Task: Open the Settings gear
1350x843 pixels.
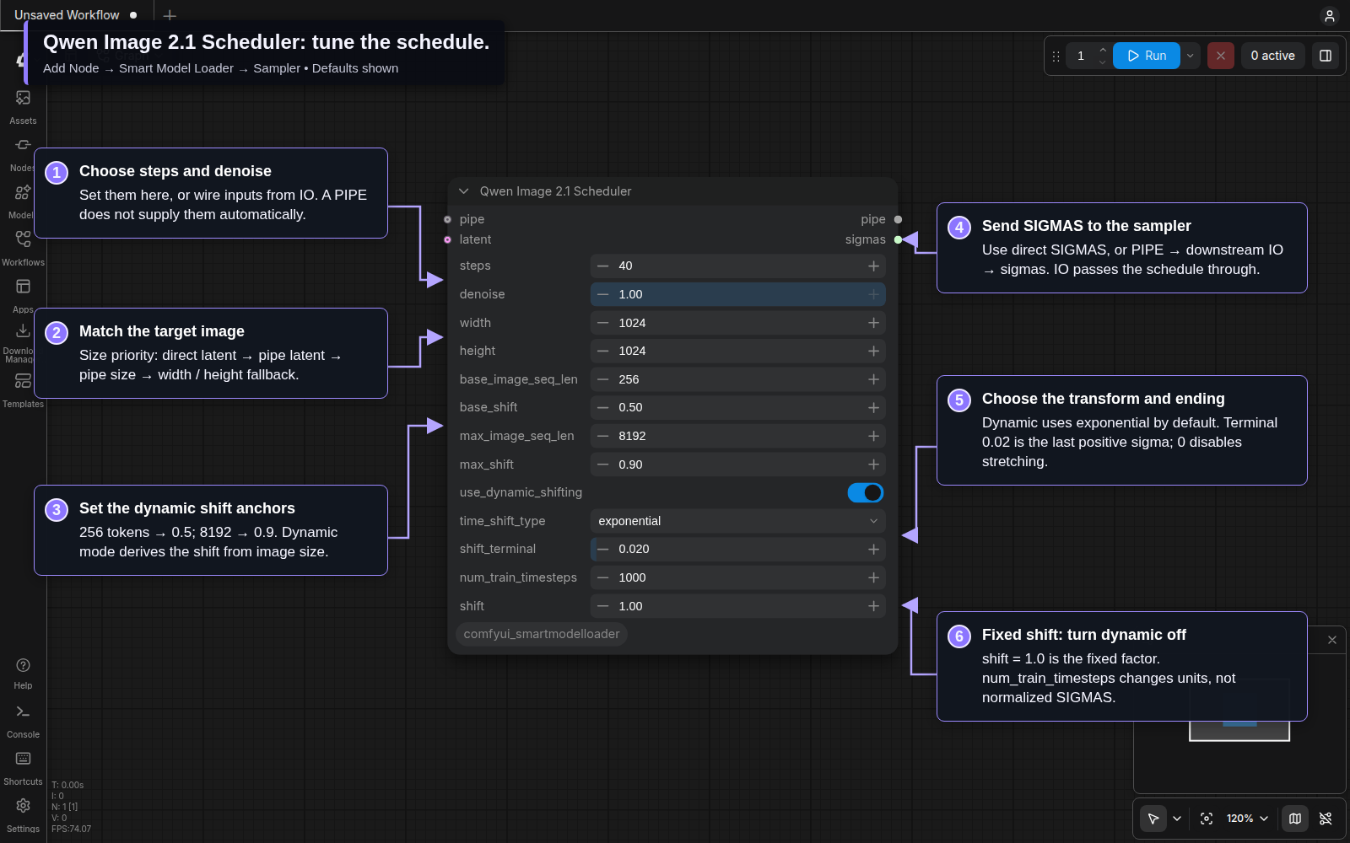Action: (x=23, y=814)
